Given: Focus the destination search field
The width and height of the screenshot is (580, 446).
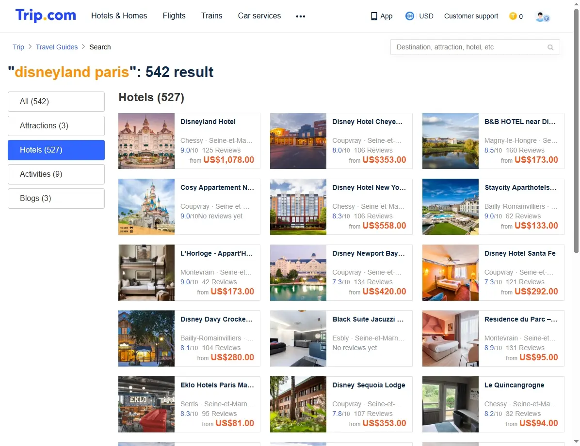Looking at the screenshot, I should point(475,47).
